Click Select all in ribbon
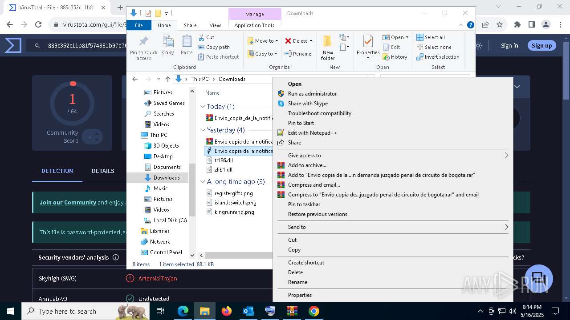 [431, 37]
